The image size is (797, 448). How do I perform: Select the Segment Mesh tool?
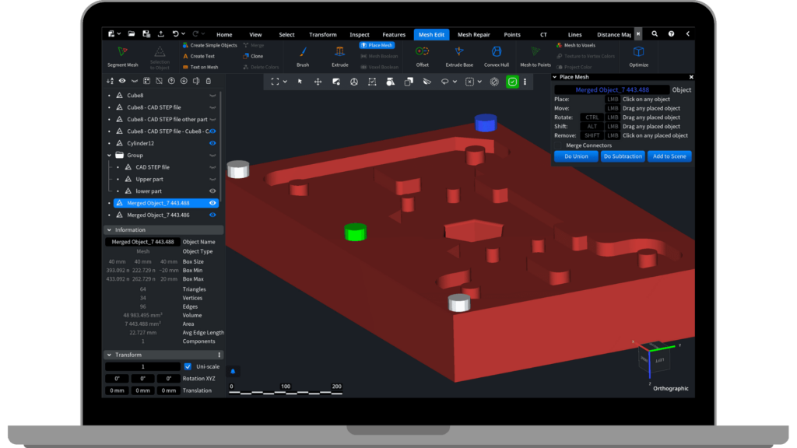(122, 55)
